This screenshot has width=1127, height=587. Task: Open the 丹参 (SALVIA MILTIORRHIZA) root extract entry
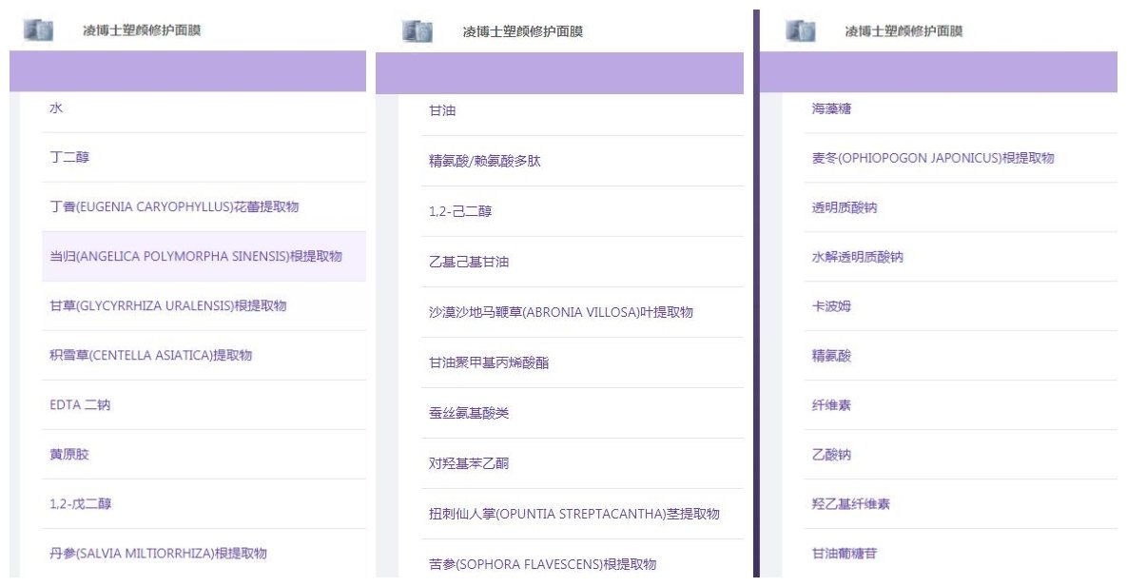point(158,554)
